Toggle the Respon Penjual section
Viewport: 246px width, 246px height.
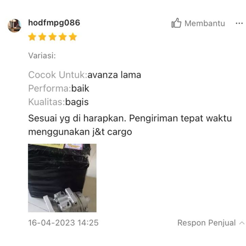coord(211,223)
